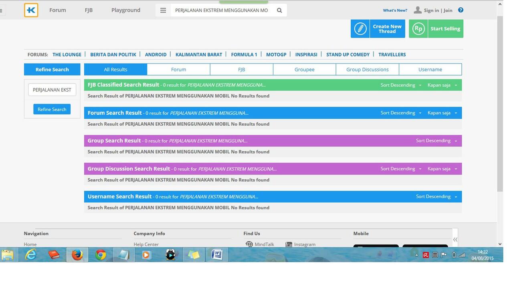
Task: Open the What's New? link
Action: [x=395, y=10]
